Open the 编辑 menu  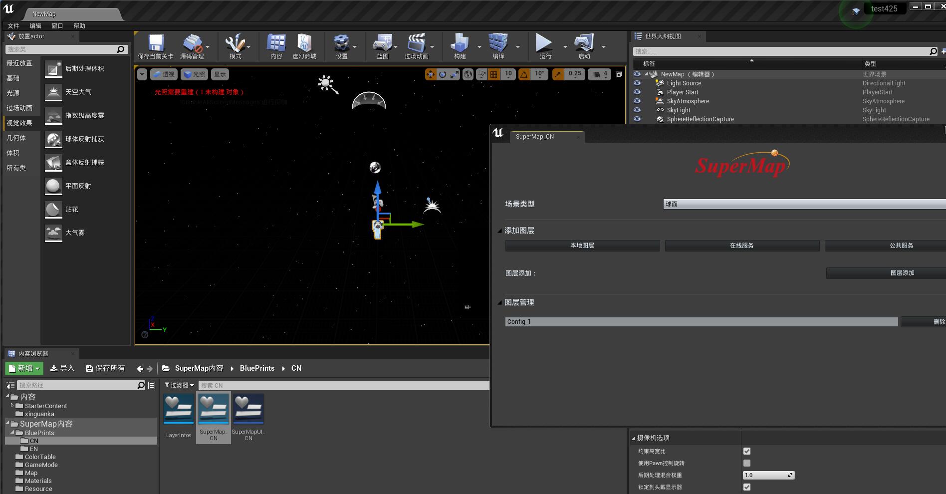(x=35, y=26)
